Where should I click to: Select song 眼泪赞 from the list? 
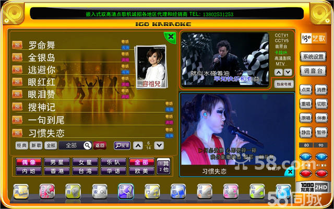coord(42,94)
